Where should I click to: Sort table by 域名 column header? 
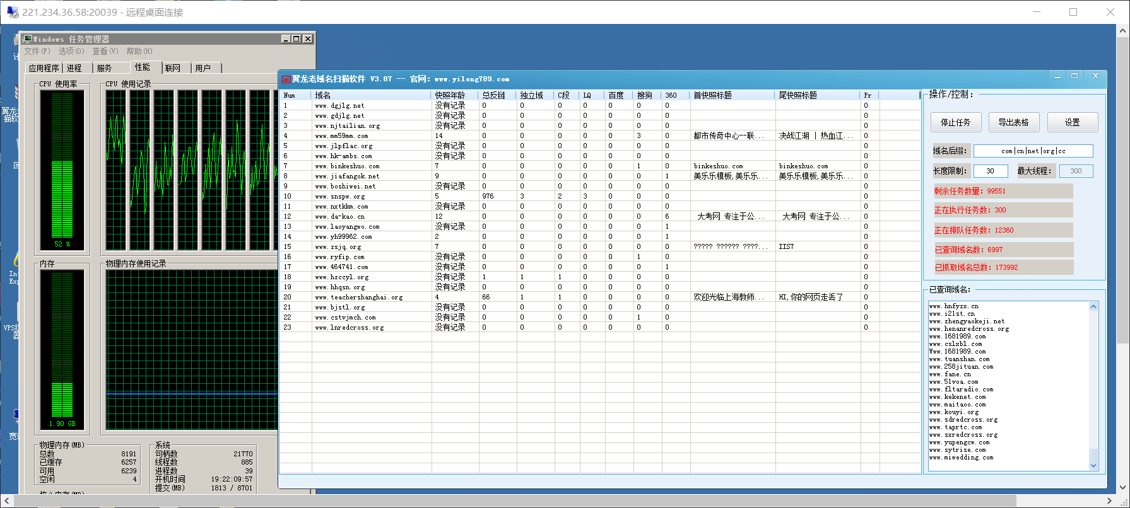click(371, 95)
